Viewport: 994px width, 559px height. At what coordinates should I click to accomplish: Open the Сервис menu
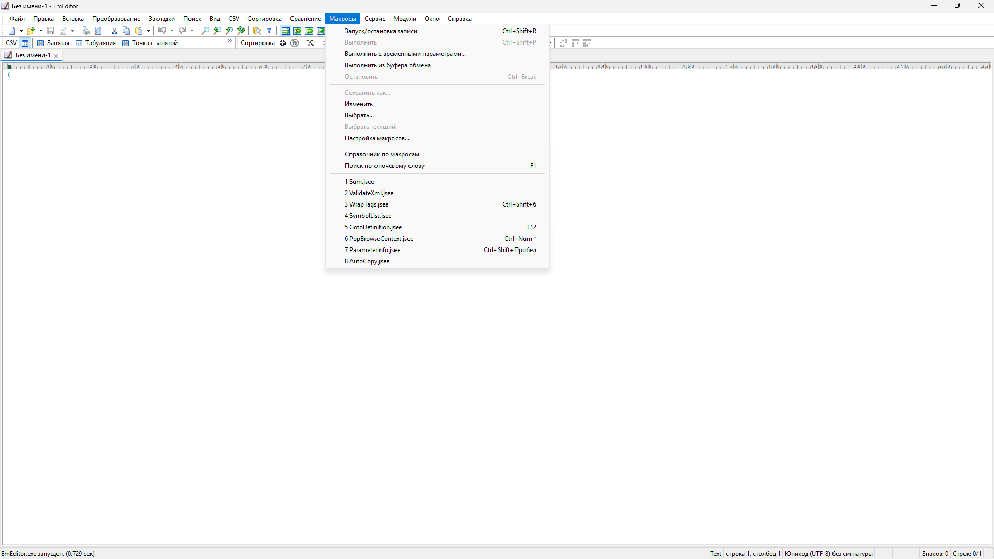point(375,19)
